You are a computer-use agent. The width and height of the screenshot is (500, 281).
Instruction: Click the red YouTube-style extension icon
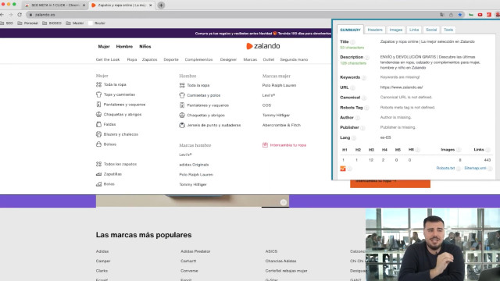click(480, 15)
